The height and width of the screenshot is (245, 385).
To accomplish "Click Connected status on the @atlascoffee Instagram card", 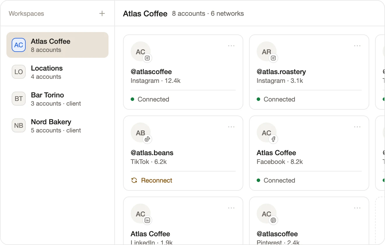I will pos(150,99).
